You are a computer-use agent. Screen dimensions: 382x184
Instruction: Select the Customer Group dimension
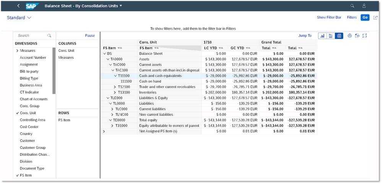click(33, 148)
